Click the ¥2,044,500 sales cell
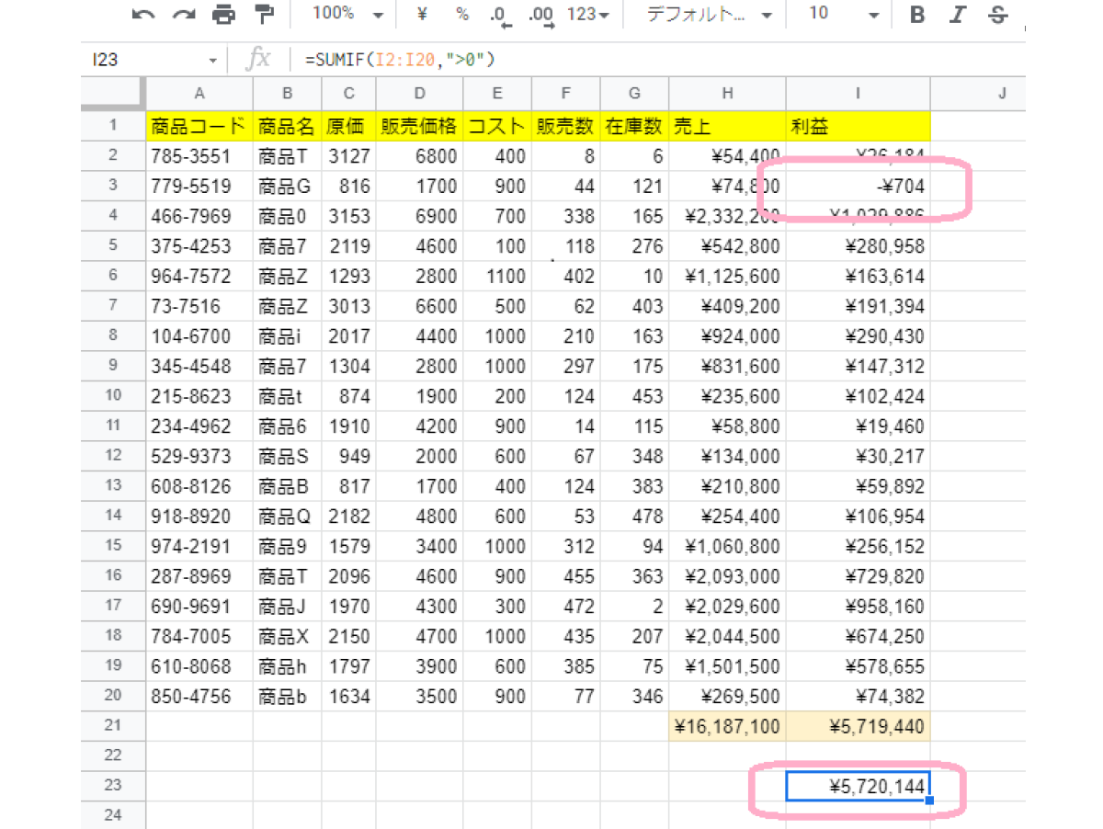Image resolution: width=1103 pixels, height=829 pixels. (727, 635)
